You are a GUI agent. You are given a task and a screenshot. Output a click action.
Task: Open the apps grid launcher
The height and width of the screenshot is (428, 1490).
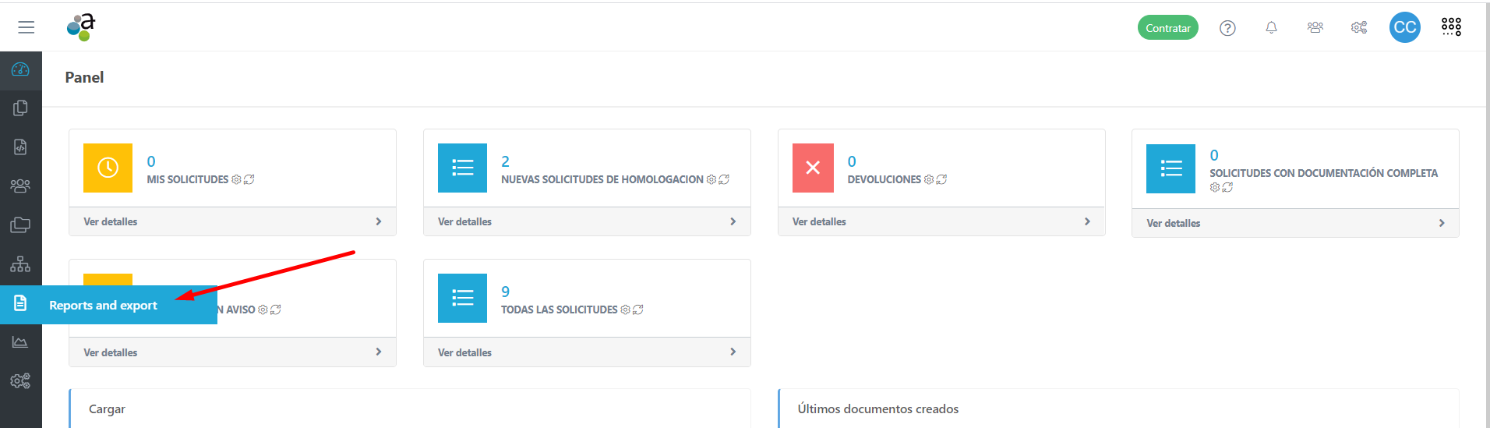1451,27
